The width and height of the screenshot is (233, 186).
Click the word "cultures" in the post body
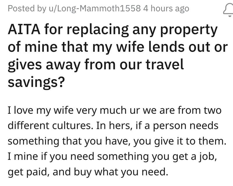(69, 126)
